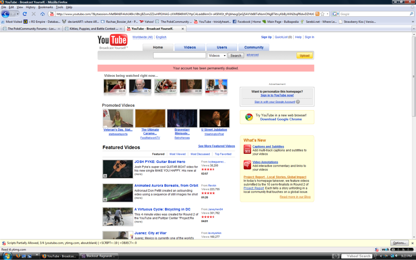Viewport: 416px width, 260px height.
Task: Click the Reload page icon
Action: (24, 14)
